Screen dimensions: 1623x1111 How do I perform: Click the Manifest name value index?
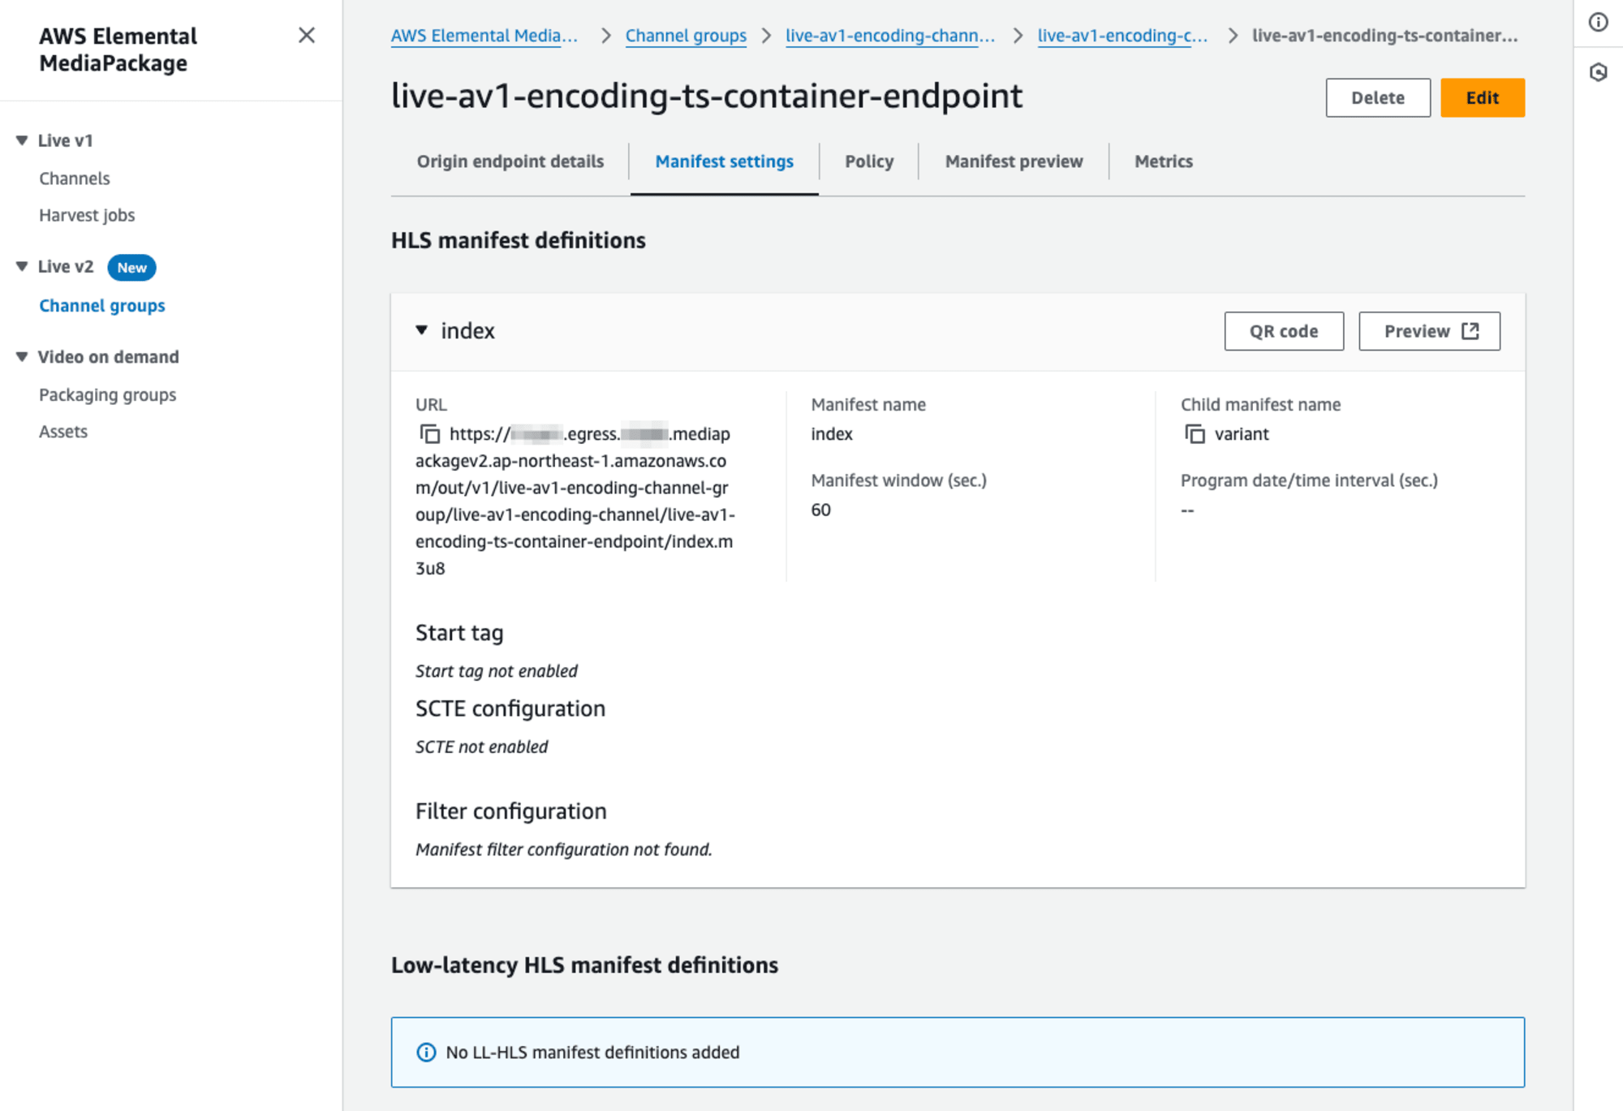pos(832,434)
